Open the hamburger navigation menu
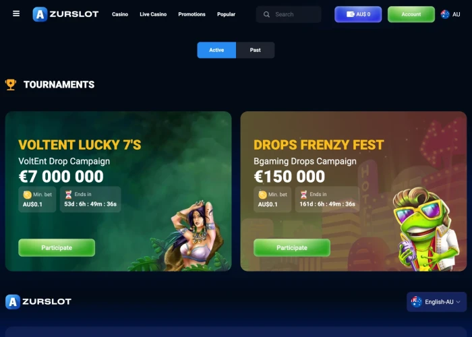 (16, 14)
